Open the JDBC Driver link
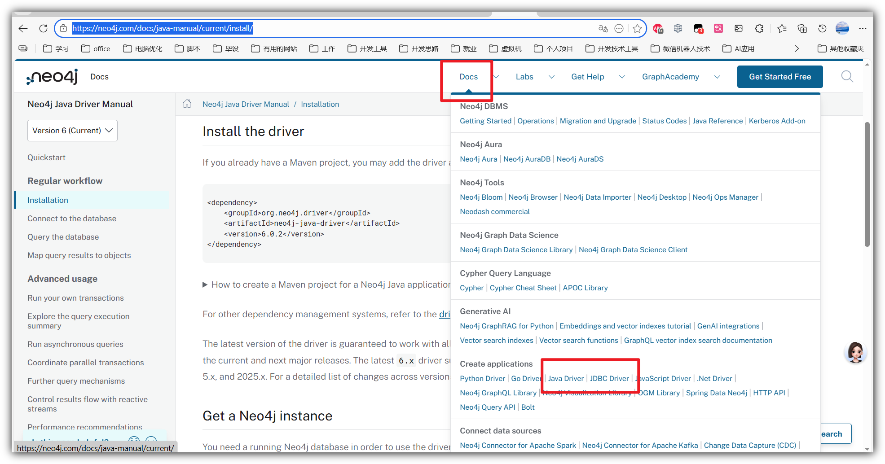The height and width of the screenshot is (464, 885). pos(609,378)
